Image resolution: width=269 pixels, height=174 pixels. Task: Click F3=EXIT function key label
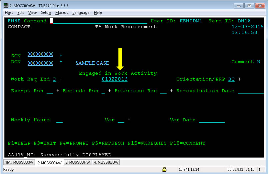45,143
